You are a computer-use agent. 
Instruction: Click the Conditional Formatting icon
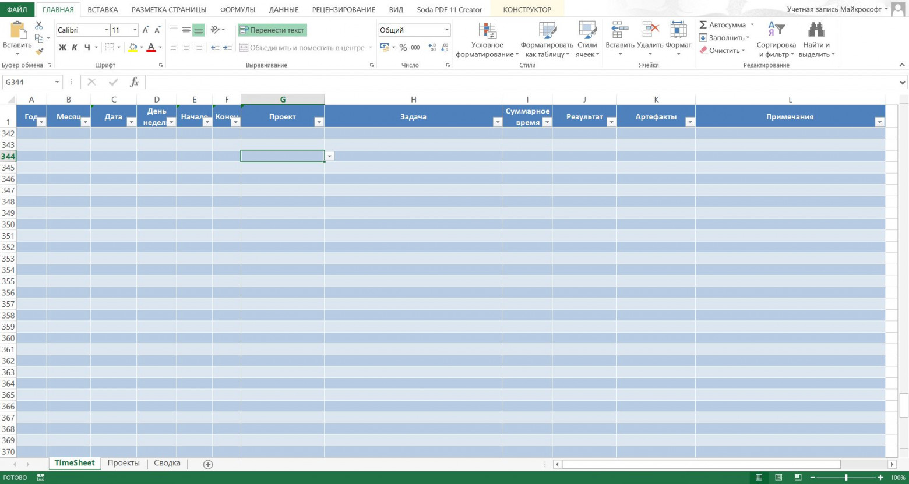point(487,31)
